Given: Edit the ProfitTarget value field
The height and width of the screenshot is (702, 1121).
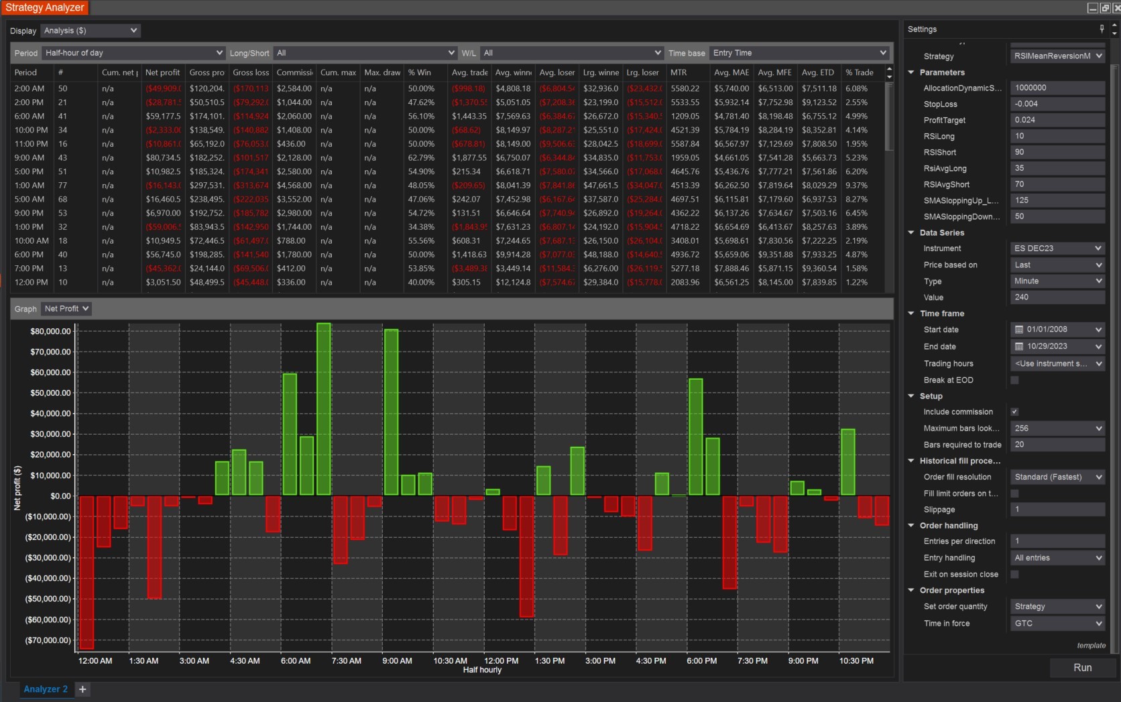Looking at the screenshot, I should coord(1057,120).
